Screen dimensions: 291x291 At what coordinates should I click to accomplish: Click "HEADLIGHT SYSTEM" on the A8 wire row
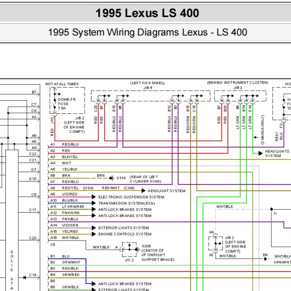[166, 191]
